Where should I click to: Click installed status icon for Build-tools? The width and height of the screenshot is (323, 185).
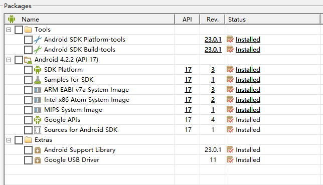point(230,50)
